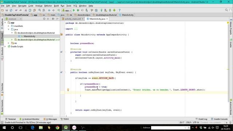This screenshot has width=233, height=131.
Task: Click the Debug app bug icon
Action: tap(78, 10)
